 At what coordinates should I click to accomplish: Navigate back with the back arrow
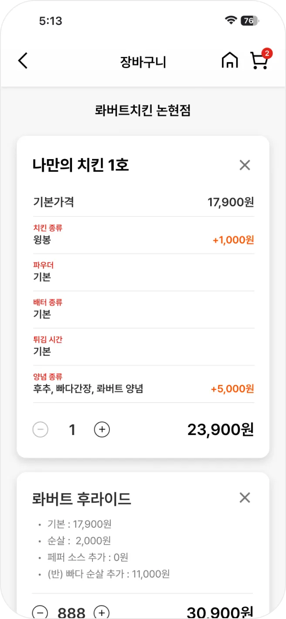pos(23,60)
